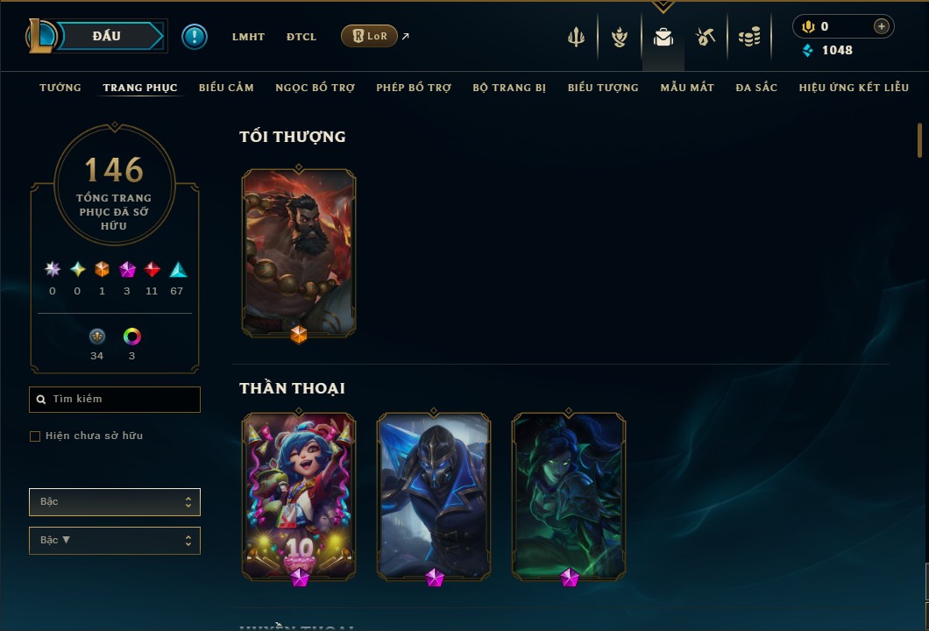Open the Collection bag icon
The height and width of the screenshot is (631, 929).
pyautogui.click(x=663, y=38)
